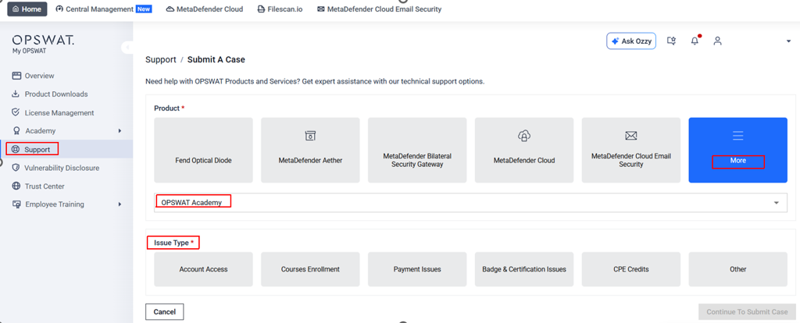Choose Account Access issue type
This screenshot has height=323, width=800.
point(204,269)
